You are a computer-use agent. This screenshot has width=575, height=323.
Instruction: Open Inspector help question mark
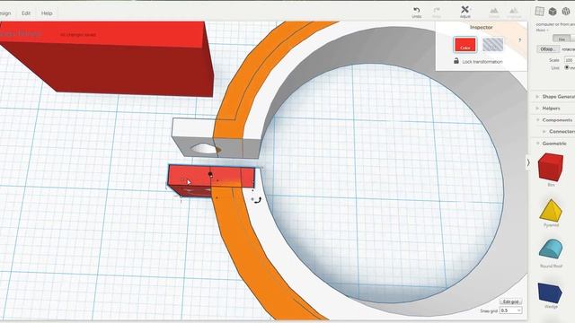pos(519,40)
